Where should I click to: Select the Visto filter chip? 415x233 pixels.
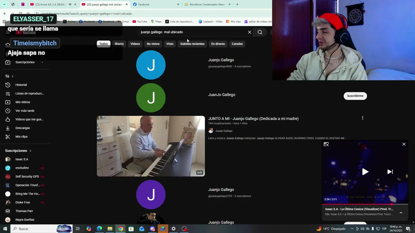[x=170, y=44]
